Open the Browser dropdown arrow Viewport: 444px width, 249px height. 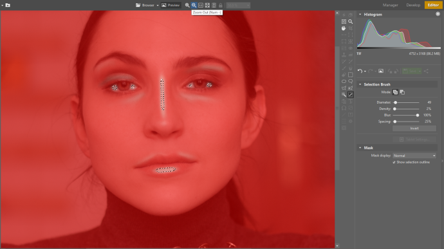point(158,5)
